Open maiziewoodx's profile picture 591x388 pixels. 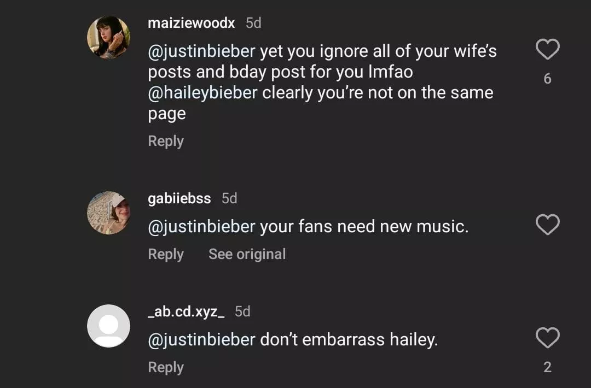tap(109, 37)
